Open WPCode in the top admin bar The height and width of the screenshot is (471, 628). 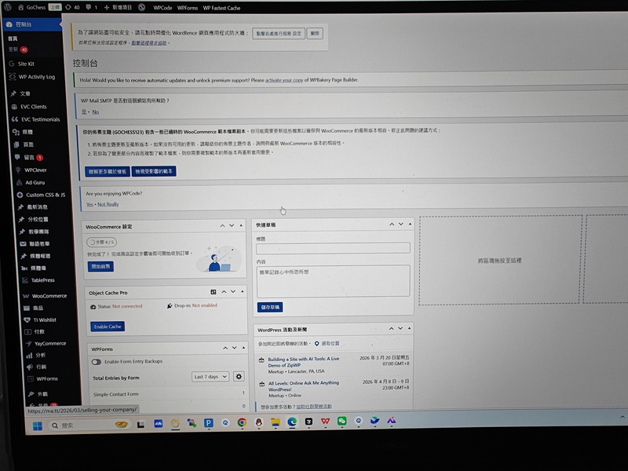tap(162, 7)
